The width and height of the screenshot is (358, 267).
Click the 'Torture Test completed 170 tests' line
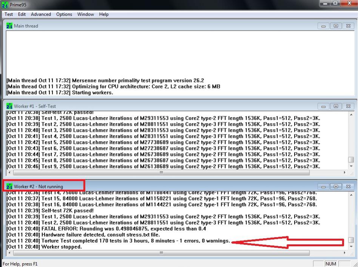click(118, 241)
